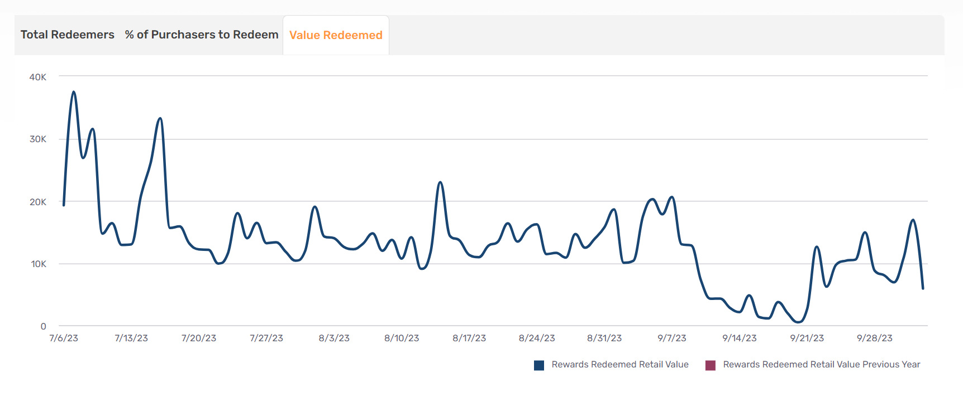This screenshot has width=963, height=397.
Task: Click the 40K y-axis label
Action: coord(38,77)
